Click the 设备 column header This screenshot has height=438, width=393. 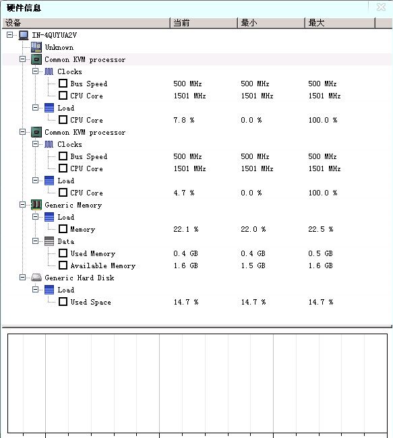[x=86, y=23]
